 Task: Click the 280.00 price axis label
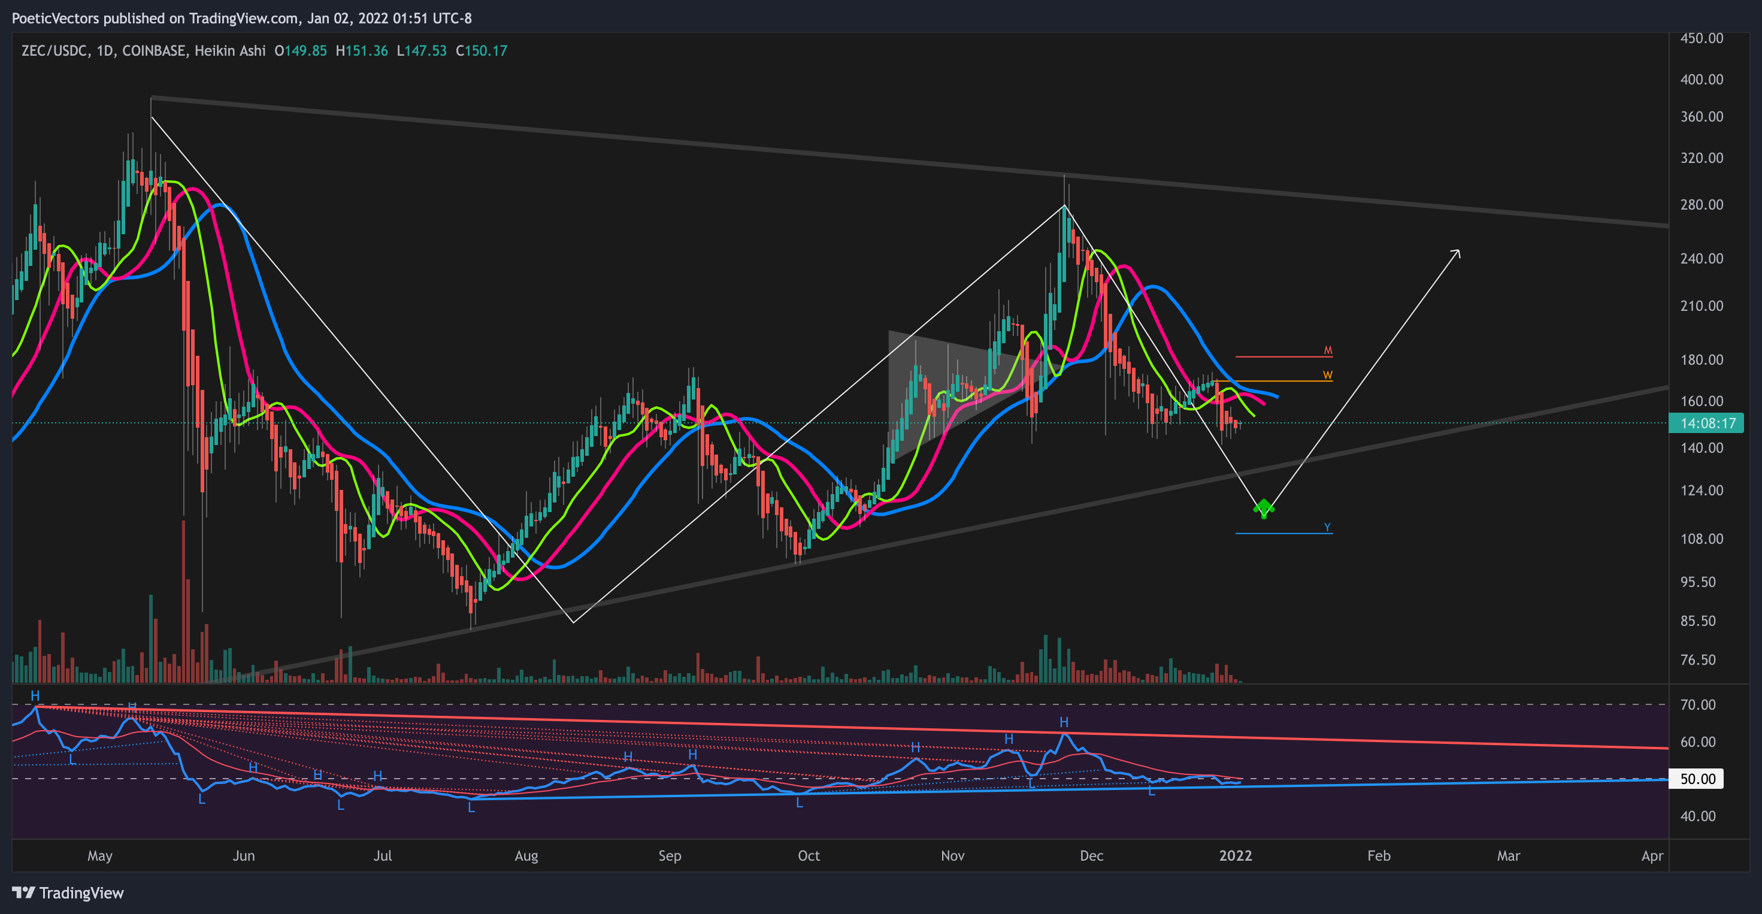click(x=1702, y=205)
